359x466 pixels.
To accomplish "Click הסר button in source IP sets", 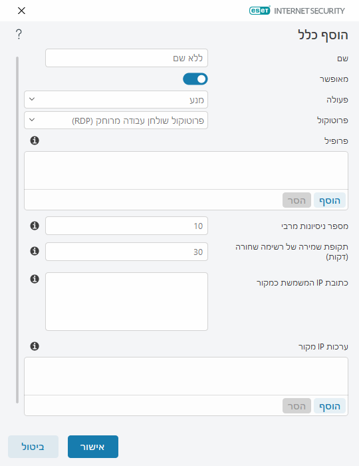I will click(297, 406).
